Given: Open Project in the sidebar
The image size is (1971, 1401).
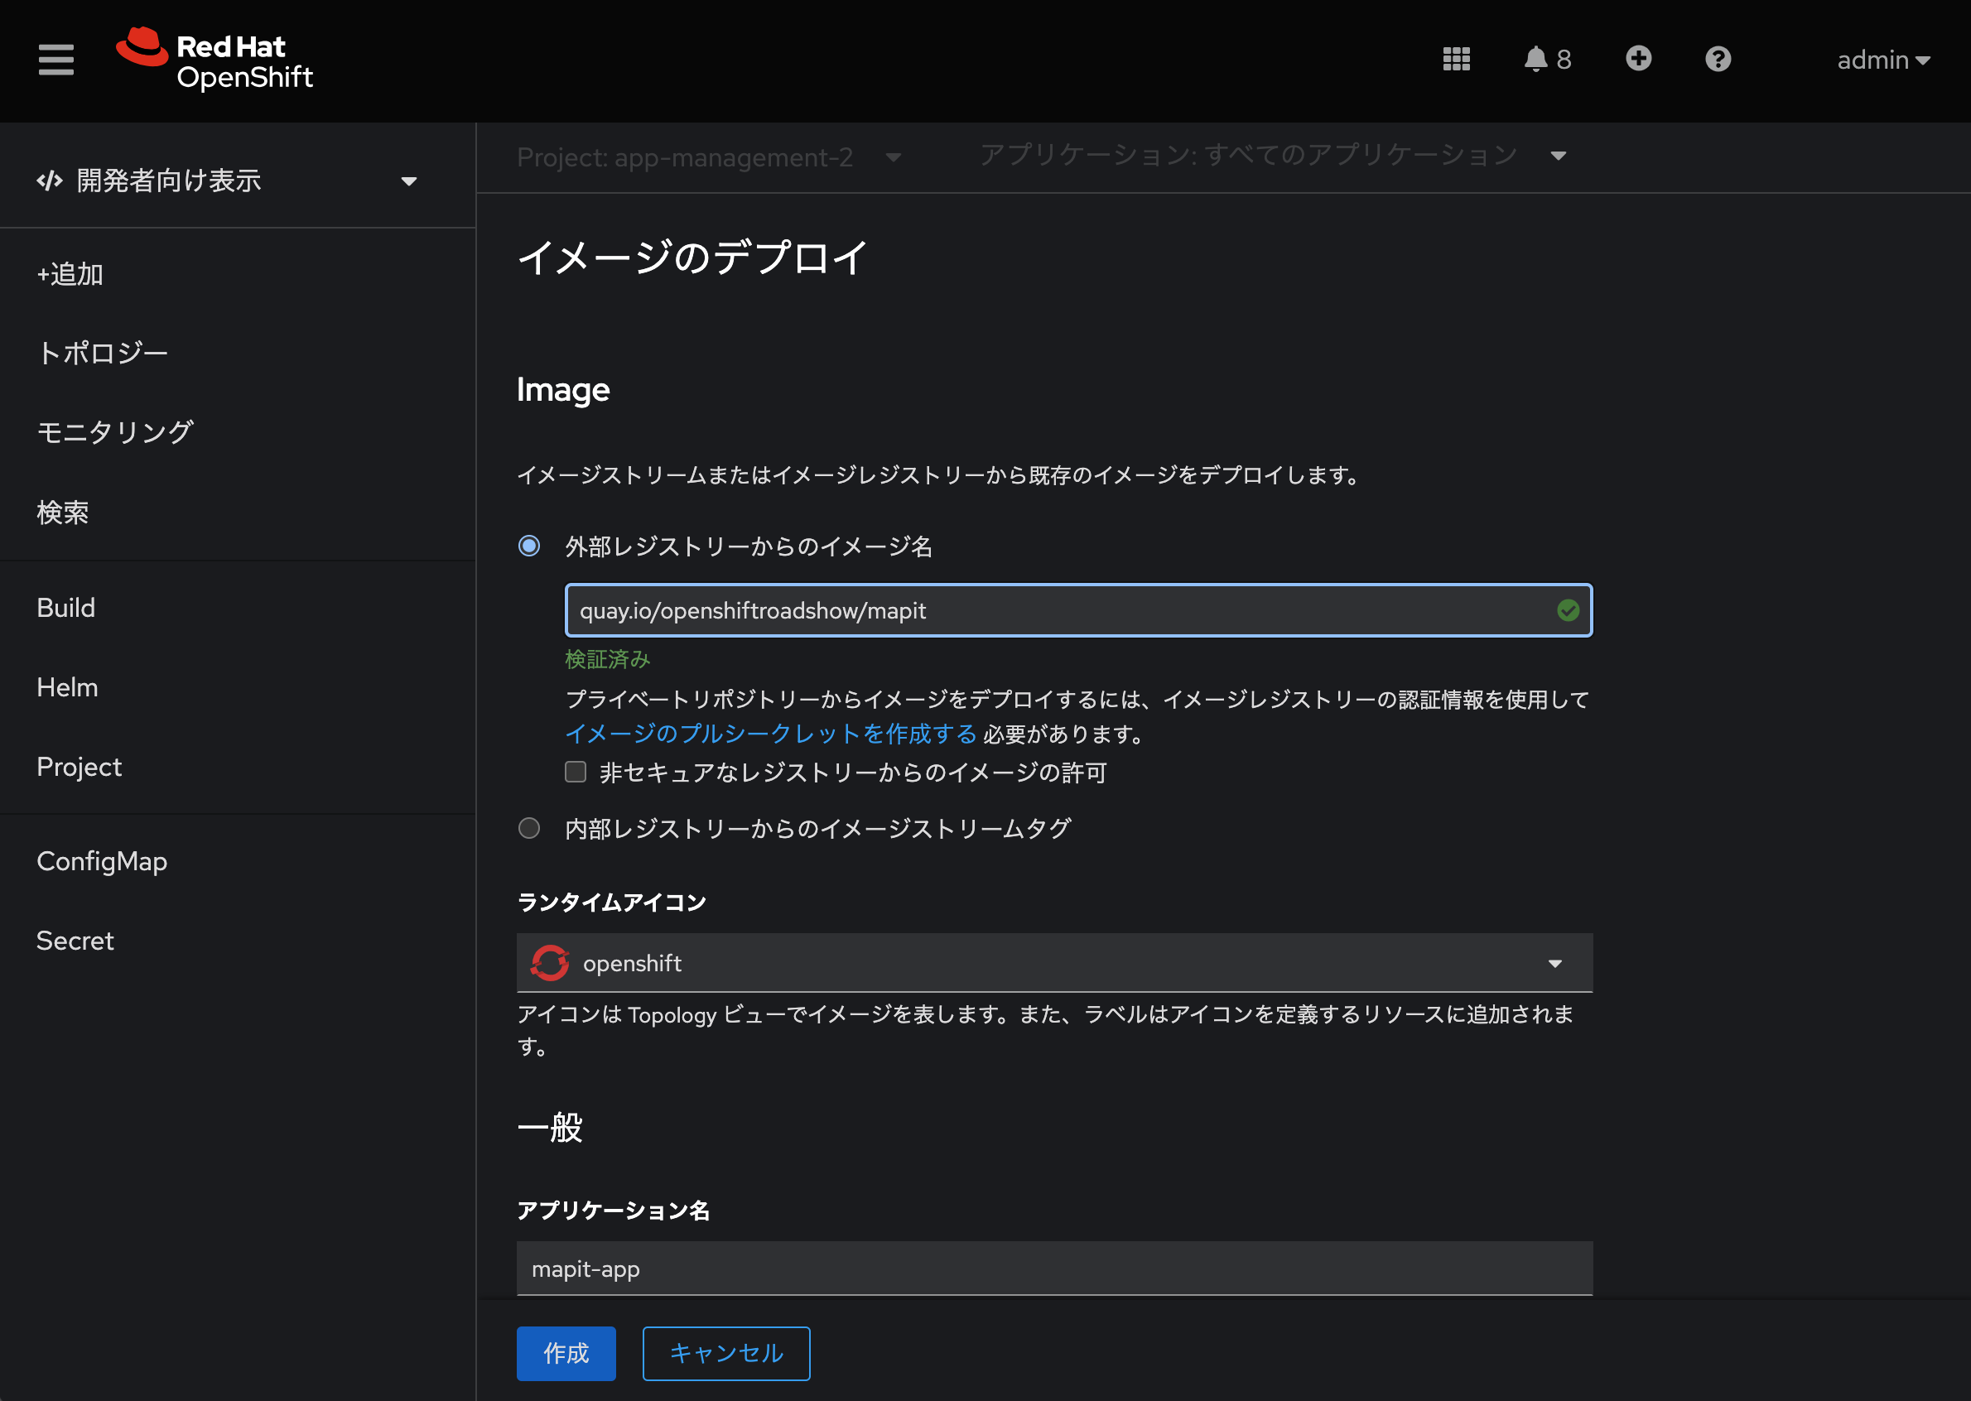Looking at the screenshot, I should (80, 767).
